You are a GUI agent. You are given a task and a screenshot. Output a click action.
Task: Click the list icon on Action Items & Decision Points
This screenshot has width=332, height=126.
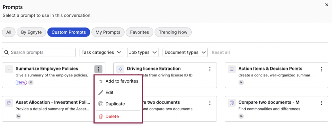(232, 69)
